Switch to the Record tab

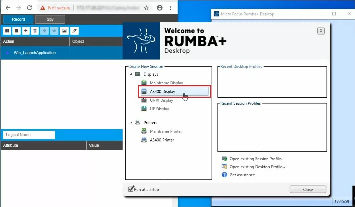tap(18, 19)
